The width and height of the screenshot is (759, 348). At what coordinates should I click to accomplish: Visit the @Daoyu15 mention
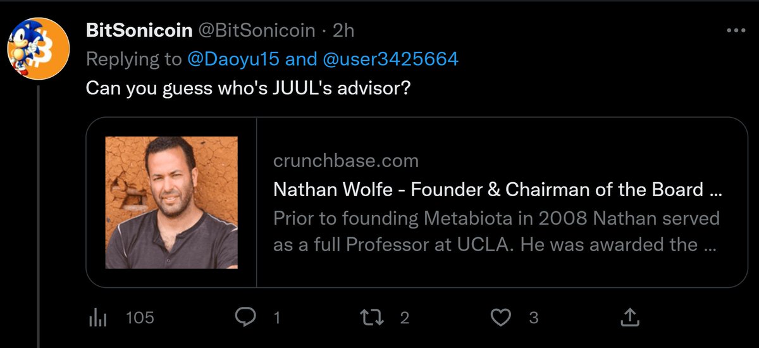[x=233, y=59]
